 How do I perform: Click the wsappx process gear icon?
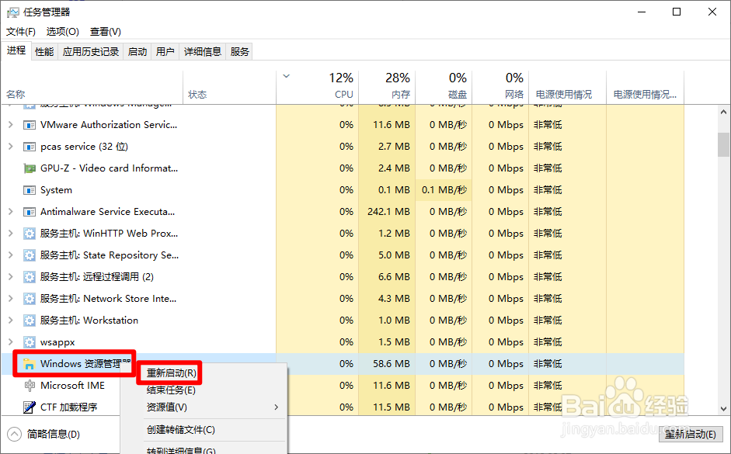30,342
